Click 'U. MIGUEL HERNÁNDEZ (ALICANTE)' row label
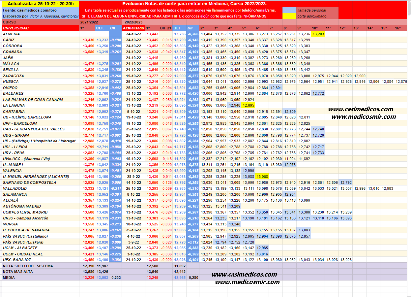Viewport: 411px width, 297px height. 36,177
